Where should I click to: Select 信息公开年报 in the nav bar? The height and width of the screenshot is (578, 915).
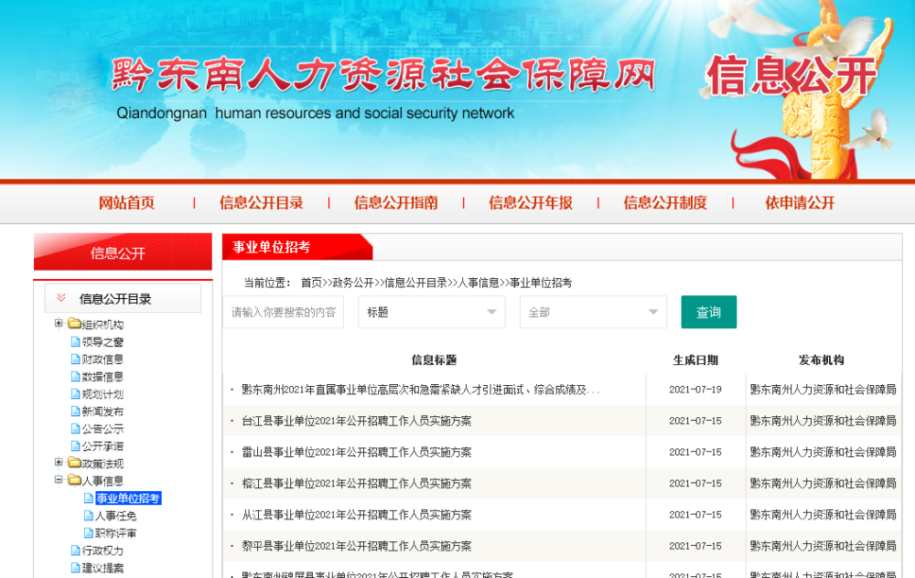click(531, 203)
